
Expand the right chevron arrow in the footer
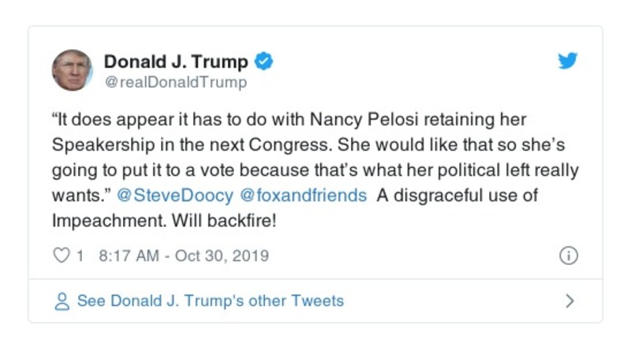pyautogui.click(x=569, y=301)
